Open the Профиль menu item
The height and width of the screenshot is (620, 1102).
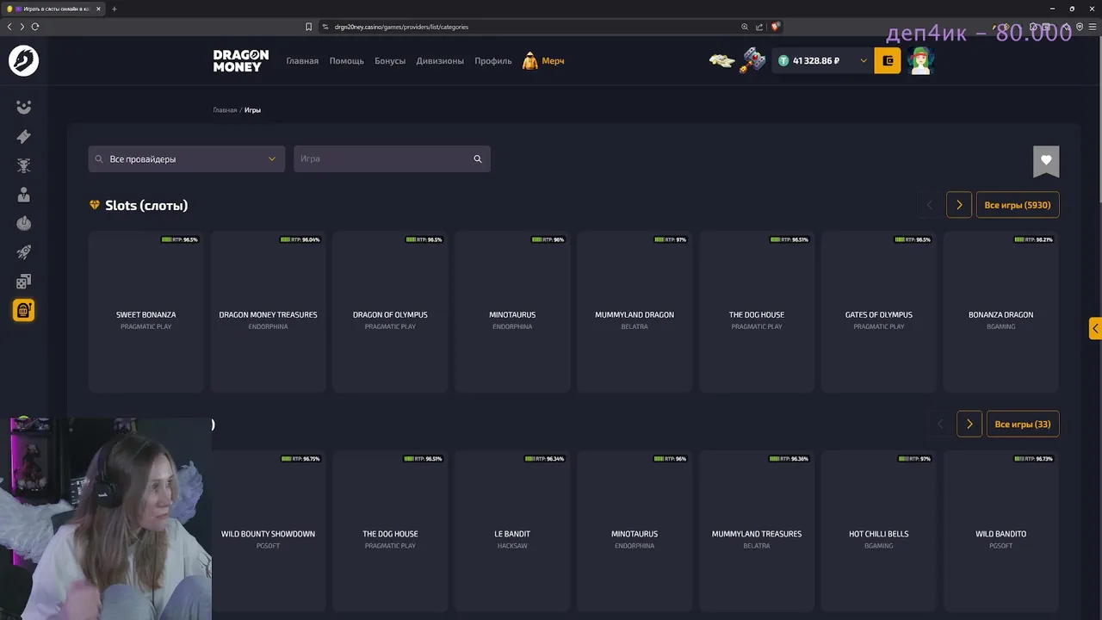coord(493,61)
